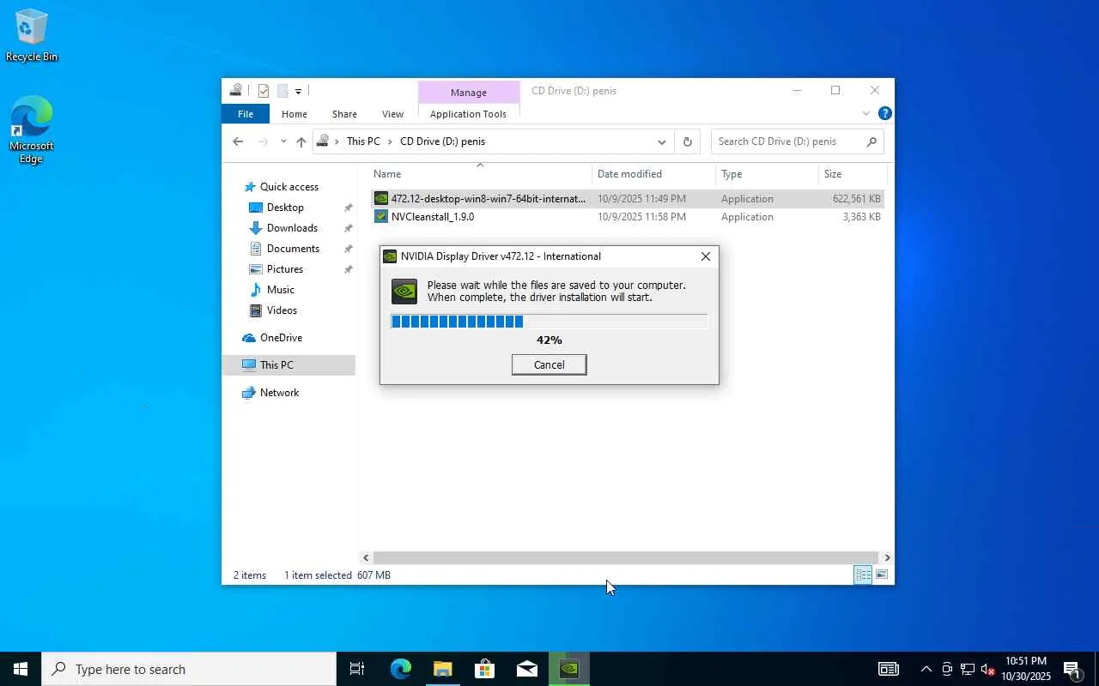
Task: Click the file extraction progress bar
Action: point(549,322)
